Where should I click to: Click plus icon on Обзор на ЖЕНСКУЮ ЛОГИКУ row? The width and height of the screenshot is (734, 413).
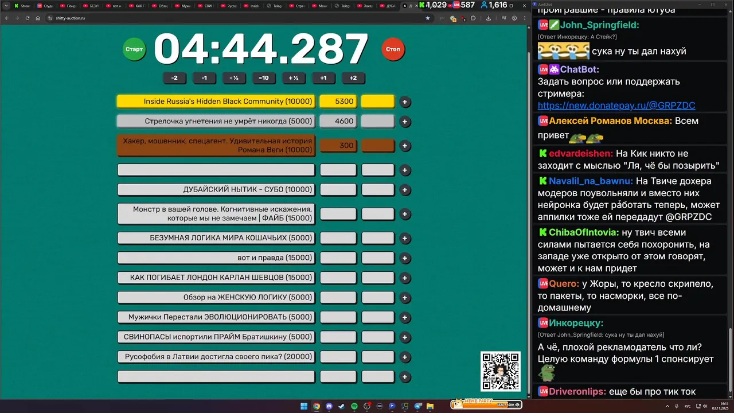[405, 298]
